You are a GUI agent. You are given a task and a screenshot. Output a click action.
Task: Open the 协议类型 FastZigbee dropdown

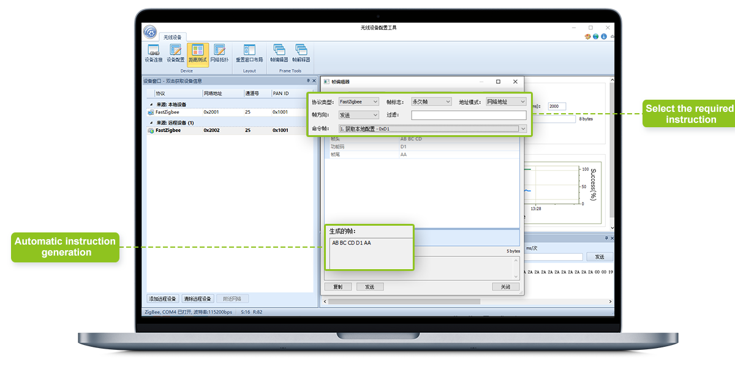(358, 102)
